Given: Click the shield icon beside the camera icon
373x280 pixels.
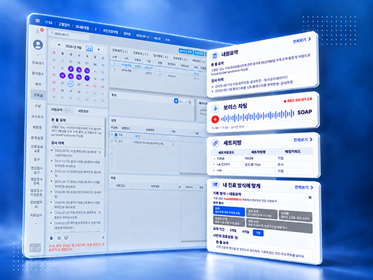Looking at the screenshot, I should point(66,238).
